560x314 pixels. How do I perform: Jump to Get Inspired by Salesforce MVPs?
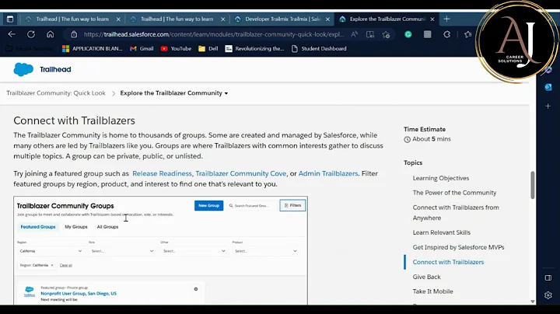click(x=459, y=247)
